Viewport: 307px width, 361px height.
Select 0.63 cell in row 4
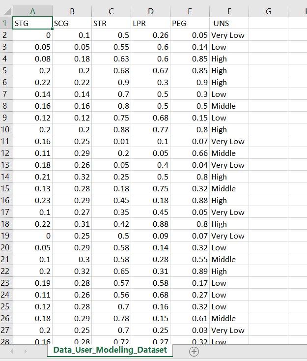[x=112, y=59]
